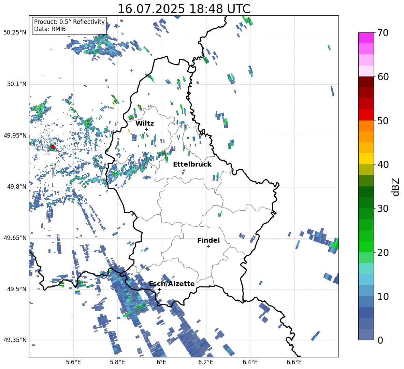Click the Esch/Alzette station label
Screen dimensions: 404x369
point(172,284)
